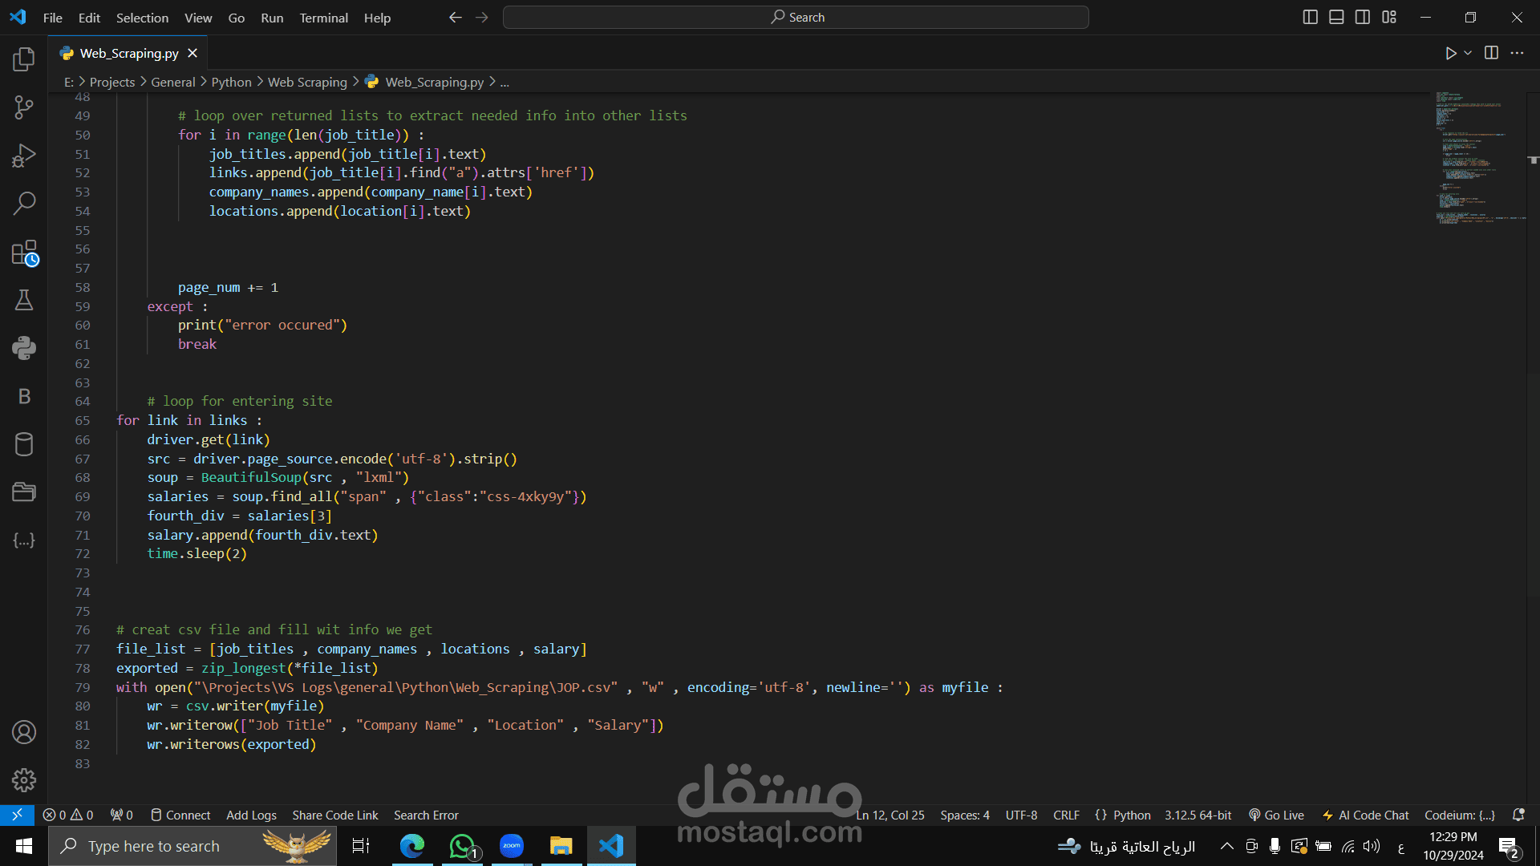
Task: Click AI Code Chat status button
Action: [1365, 815]
